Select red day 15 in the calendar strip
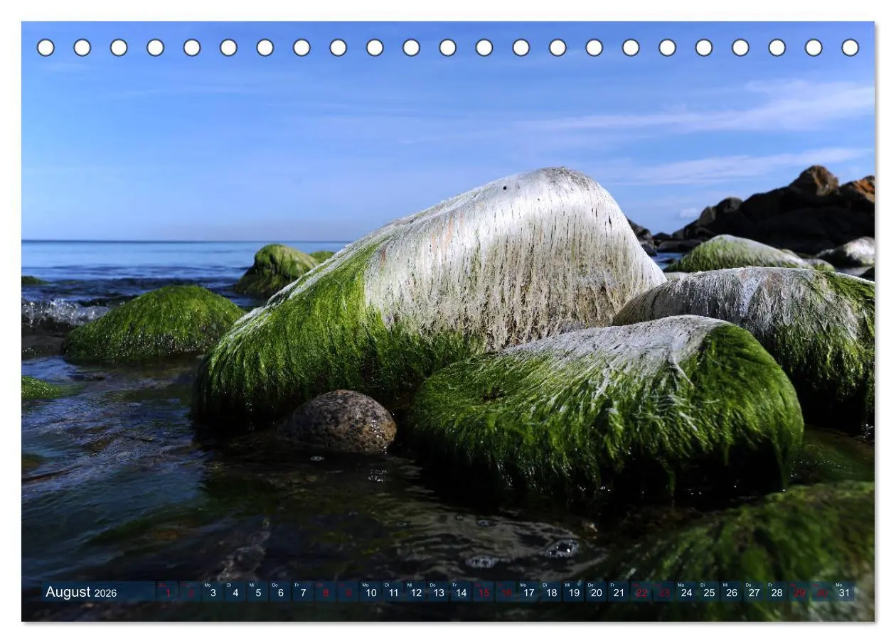Image resolution: width=896 pixels, height=643 pixels. pos(484,592)
